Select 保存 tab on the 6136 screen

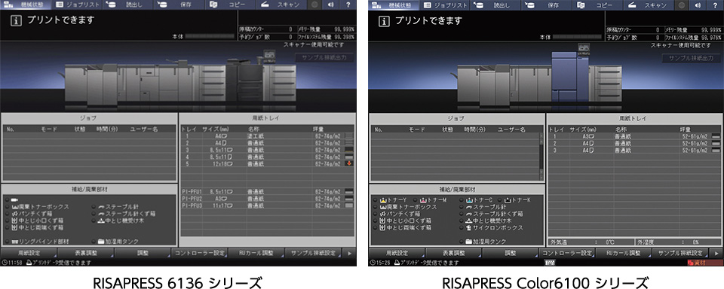179,5
